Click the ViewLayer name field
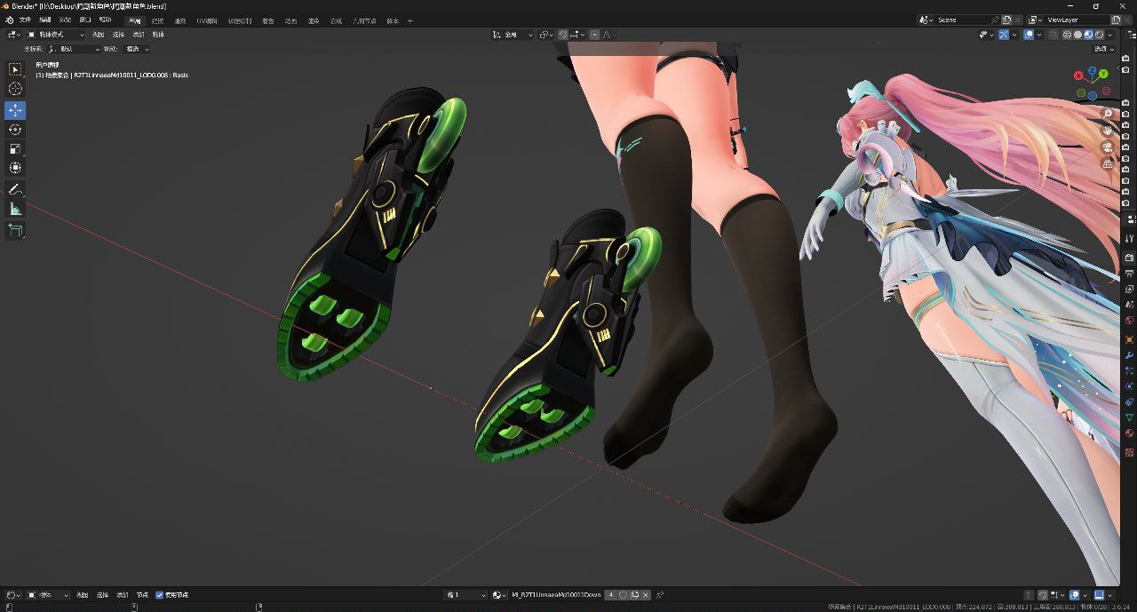The width and height of the screenshot is (1137, 612). click(1077, 20)
